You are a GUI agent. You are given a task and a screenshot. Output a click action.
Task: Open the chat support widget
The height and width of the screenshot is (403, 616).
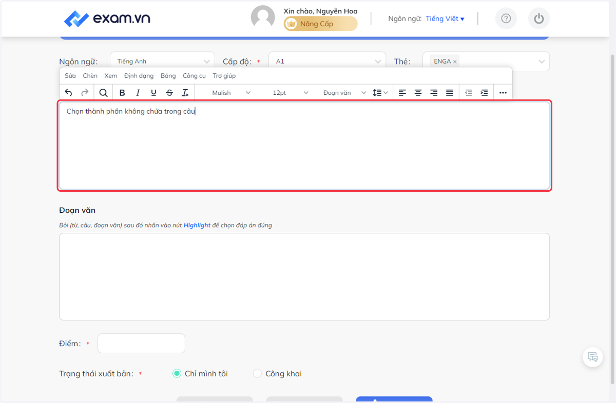[x=593, y=357]
